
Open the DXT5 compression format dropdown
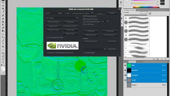[x=92, y=13]
